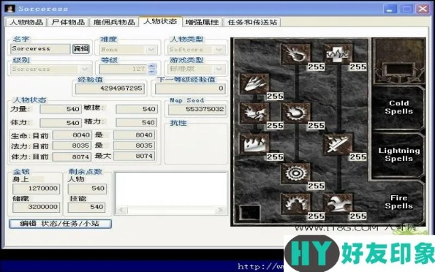The height and width of the screenshot is (272, 435).
Task: Click the 名字 field containing Sorceress
Action: click(41, 49)
